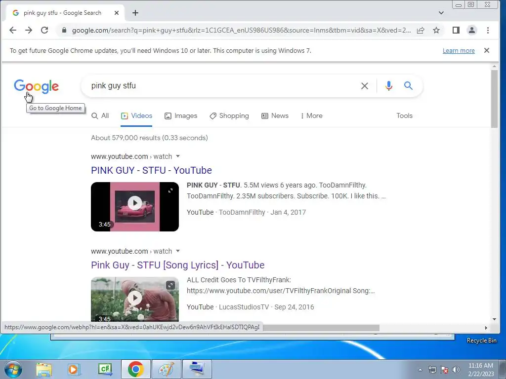The image size is (506, 379).
Task: View site information lock icon
Action: (64, 30)
